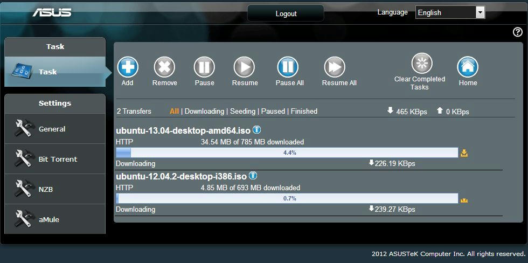528x263 pixels.
Task: Click download icon beside the 4.4% progress bar
Action: point(464,153)
